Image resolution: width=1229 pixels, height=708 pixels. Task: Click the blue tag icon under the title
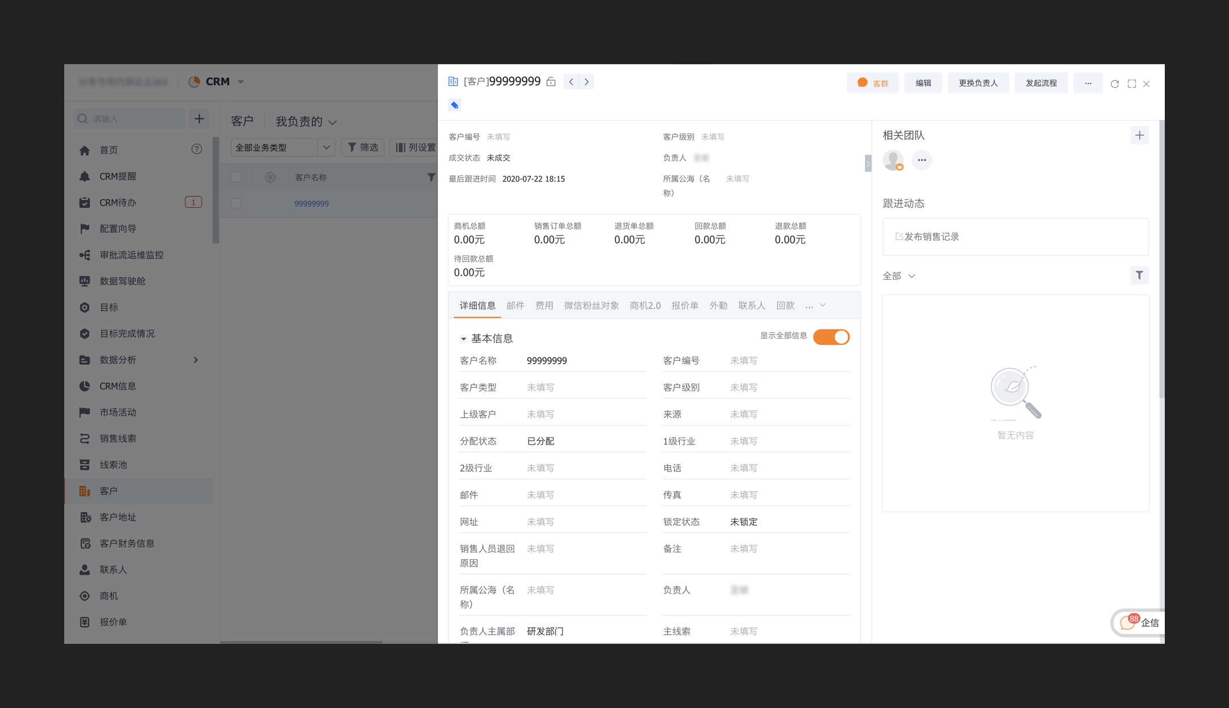[x=455, y=105]
